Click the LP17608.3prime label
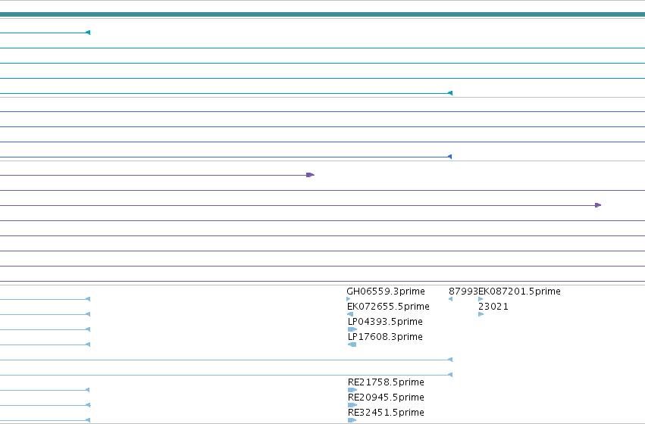The image size is (645, 424). 385,337
